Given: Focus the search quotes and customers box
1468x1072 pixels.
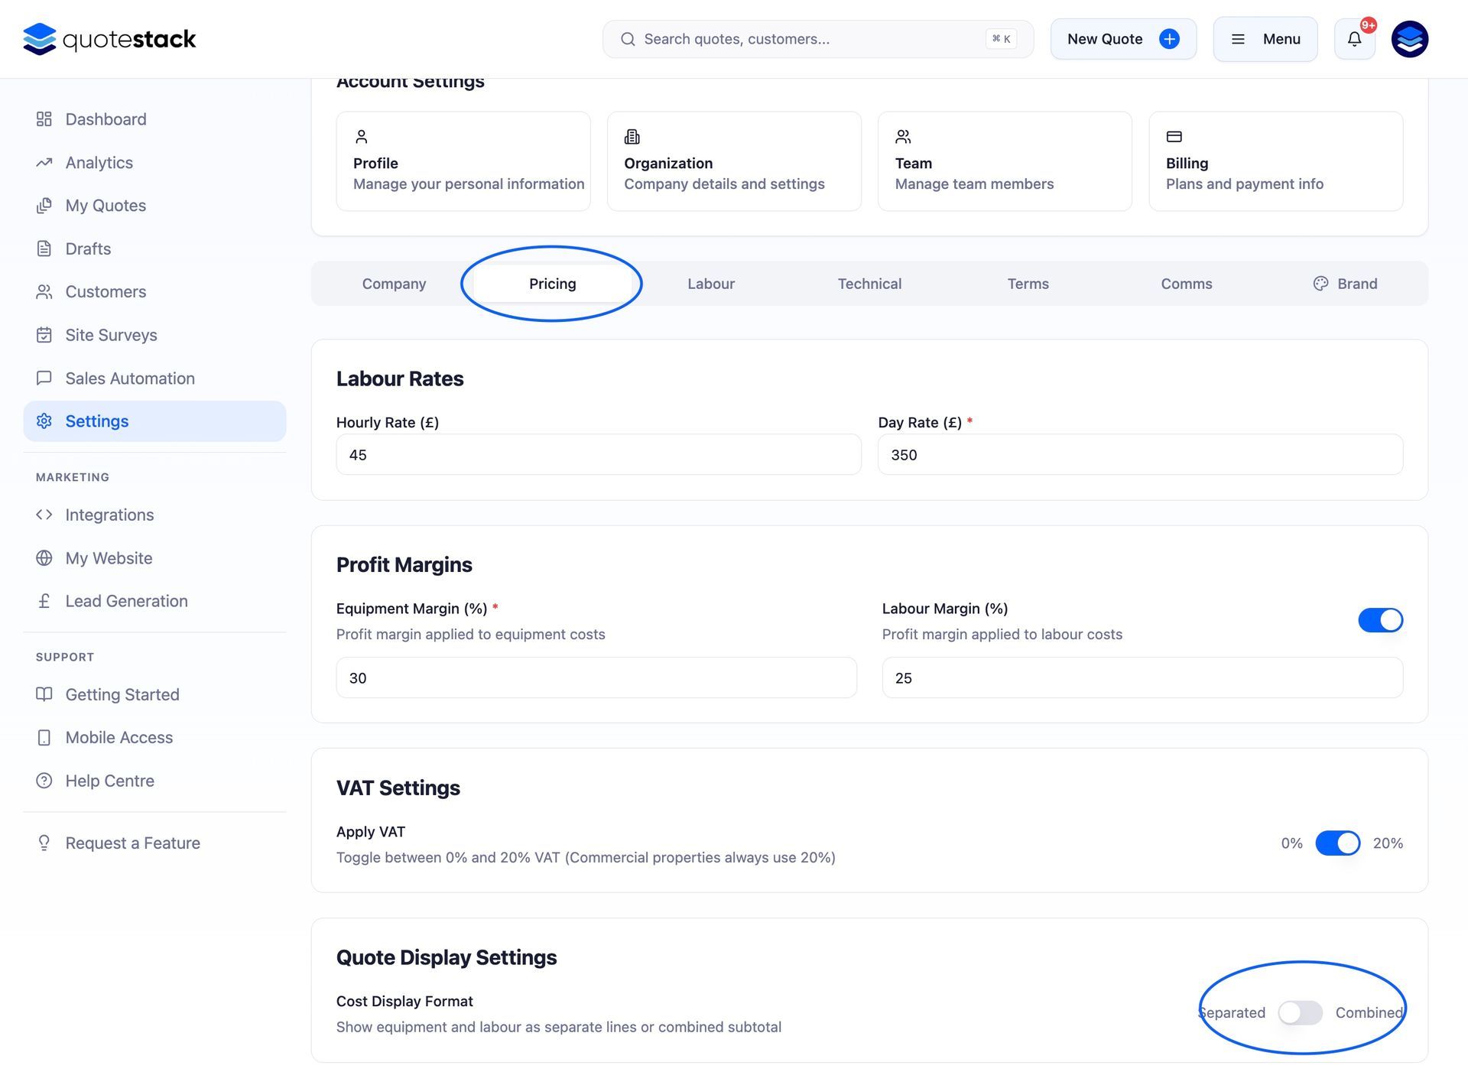Looking at the screenshot, I should pyautogui.click(x=810, y=39).
